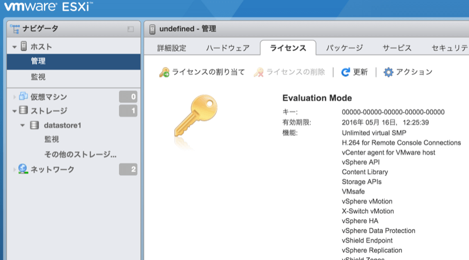Select the ライセンス tab
Image resolution: width=469 pixels, height=260 pixels.
(x=288, y=48)
